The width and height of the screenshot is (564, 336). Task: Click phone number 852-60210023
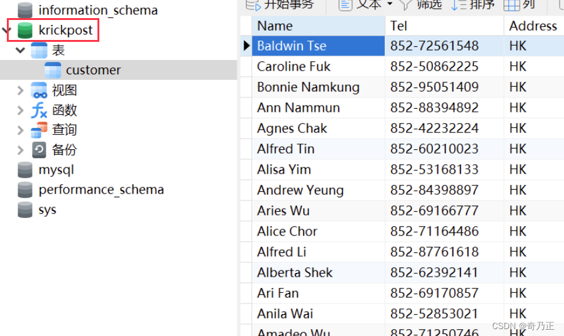[435, 149]
